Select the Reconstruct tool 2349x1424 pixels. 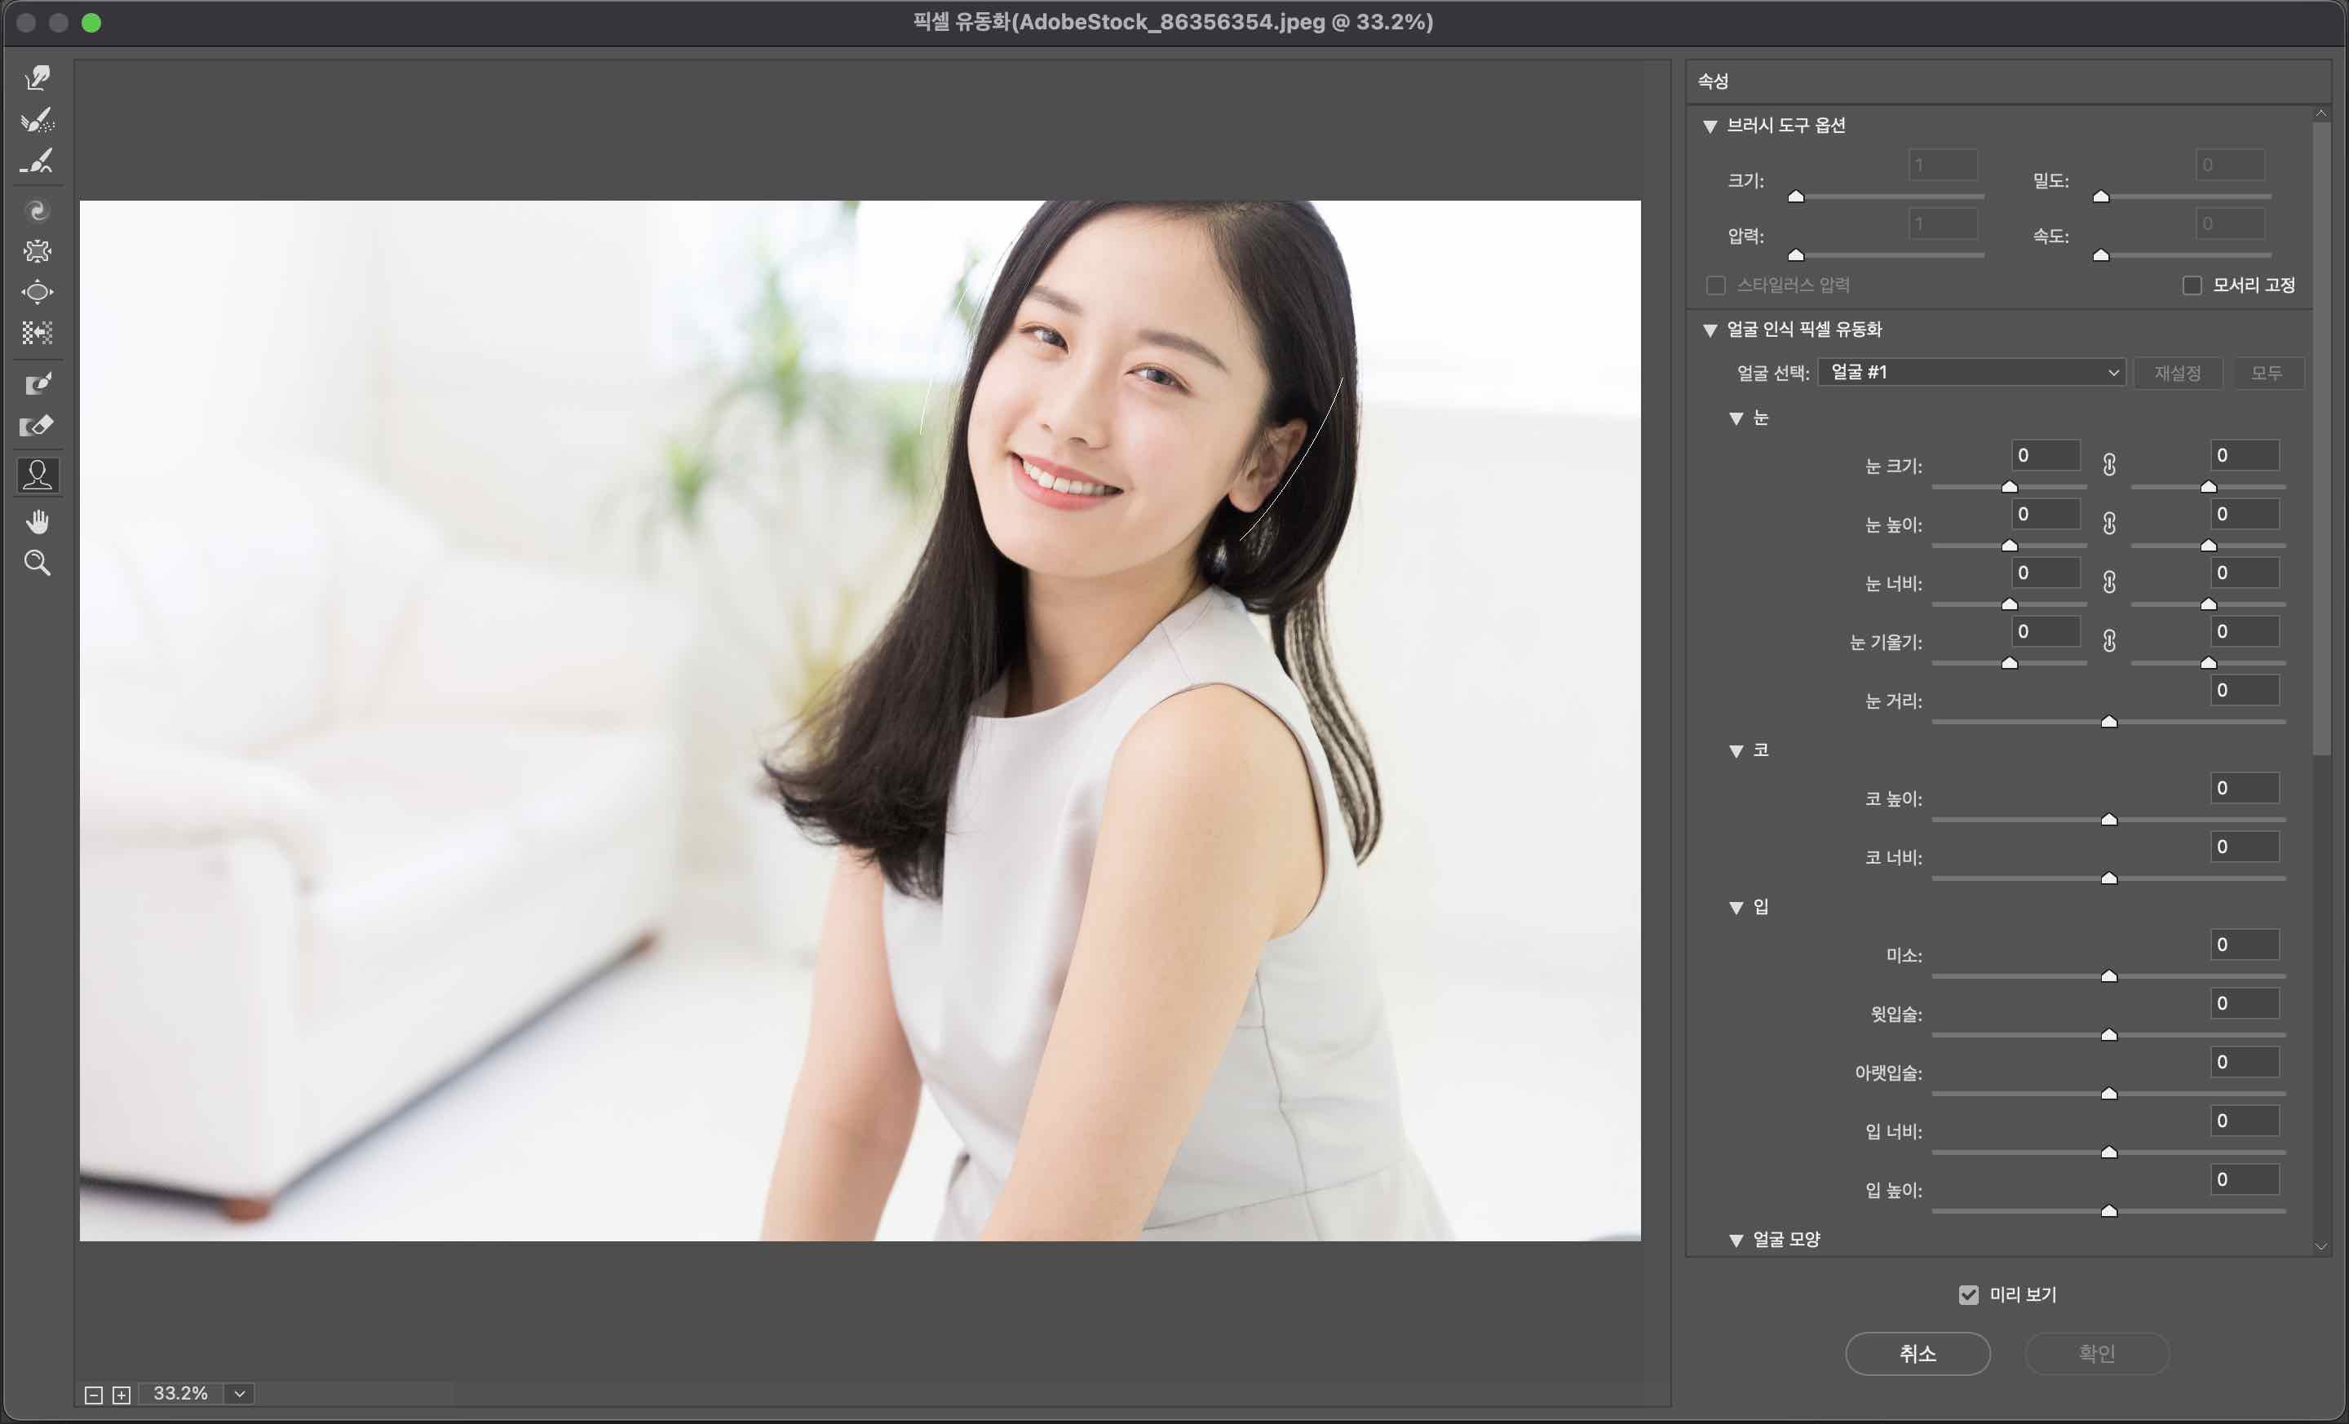tap(38, 120)
